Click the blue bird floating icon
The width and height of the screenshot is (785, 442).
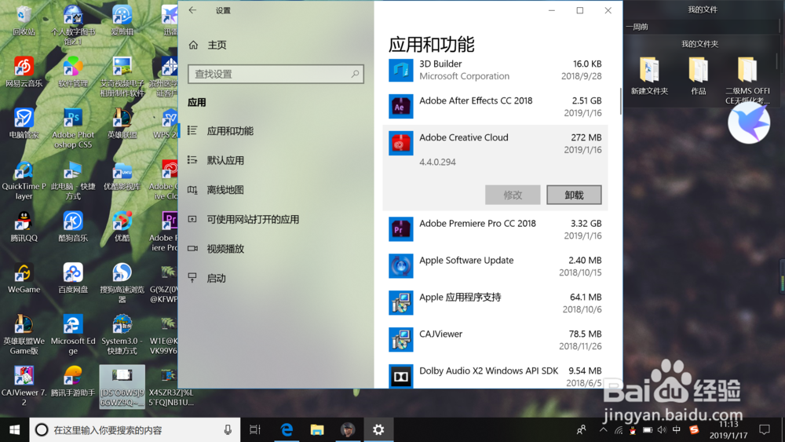click(x=749, y=122)
